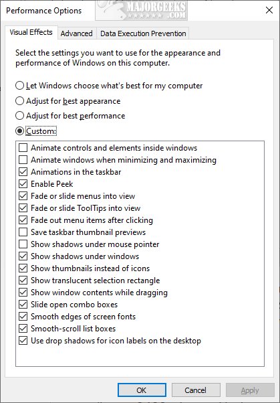Screen dimensions: 280x403
Task: Open the Data Execution Prevention tab
Action: [143, 33]
